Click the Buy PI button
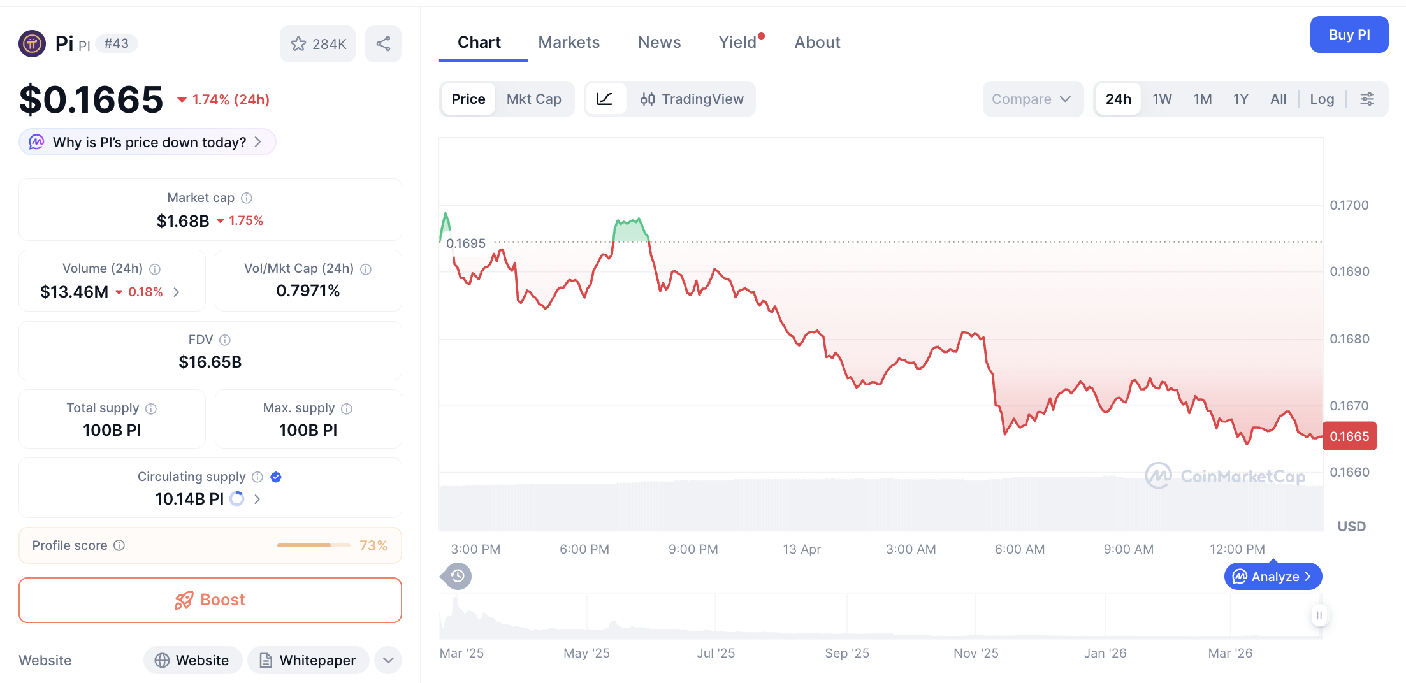1406x683 pixels. 1349,34
